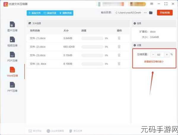The width and height of the screenshot is (178, 135).
Task: Select the row 文件- (1).docx
Action: [x=78, y=38]
